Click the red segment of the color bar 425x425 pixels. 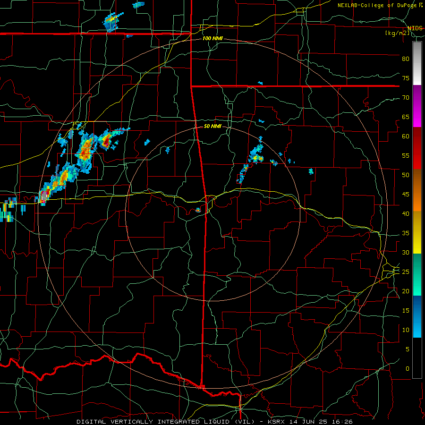click(417, 148)
